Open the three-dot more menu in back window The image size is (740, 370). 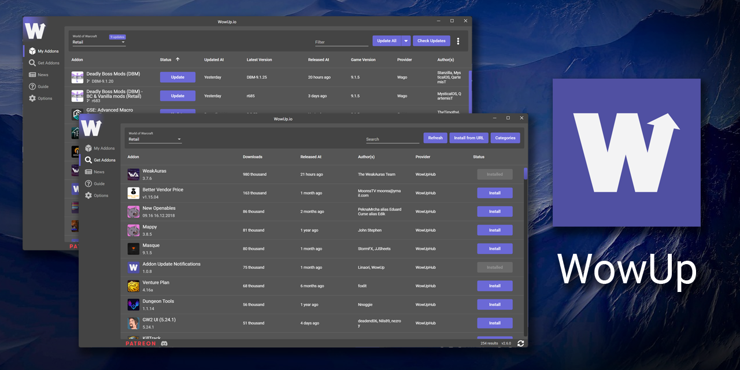click(x=458, y=41)
